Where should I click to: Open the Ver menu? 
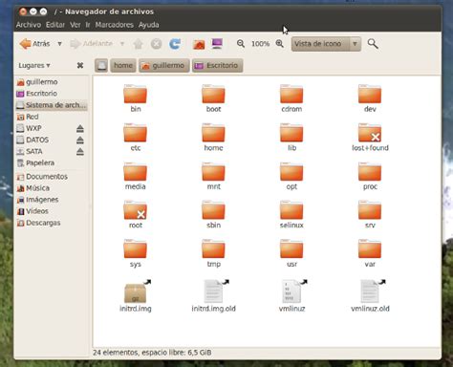(75, 25)
